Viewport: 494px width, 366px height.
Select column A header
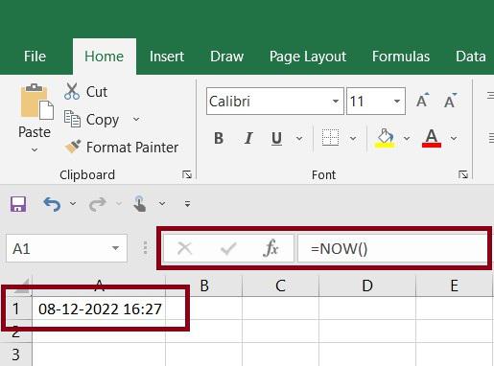tap(99, 286)
